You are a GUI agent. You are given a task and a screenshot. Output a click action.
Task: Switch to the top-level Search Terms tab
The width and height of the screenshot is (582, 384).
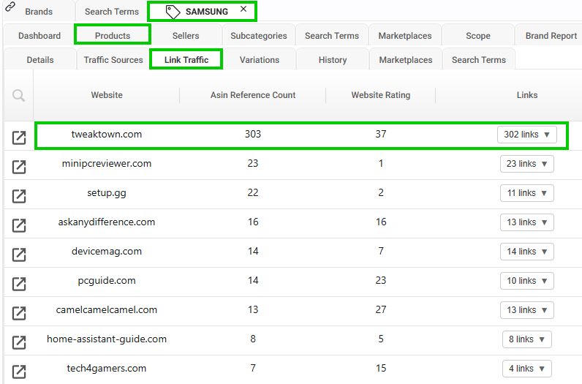111,12
